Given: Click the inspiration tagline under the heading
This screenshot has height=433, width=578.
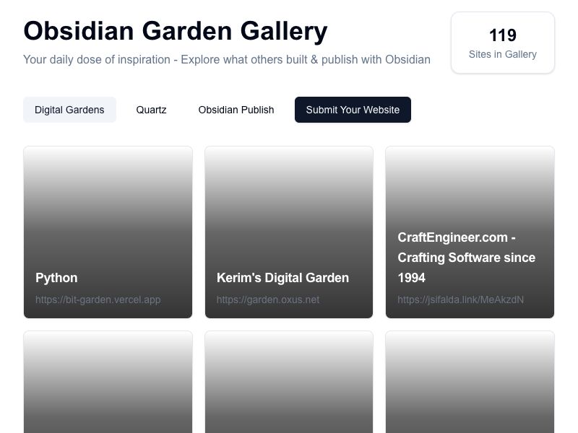Looking at the screenshot, I should 227,60.
